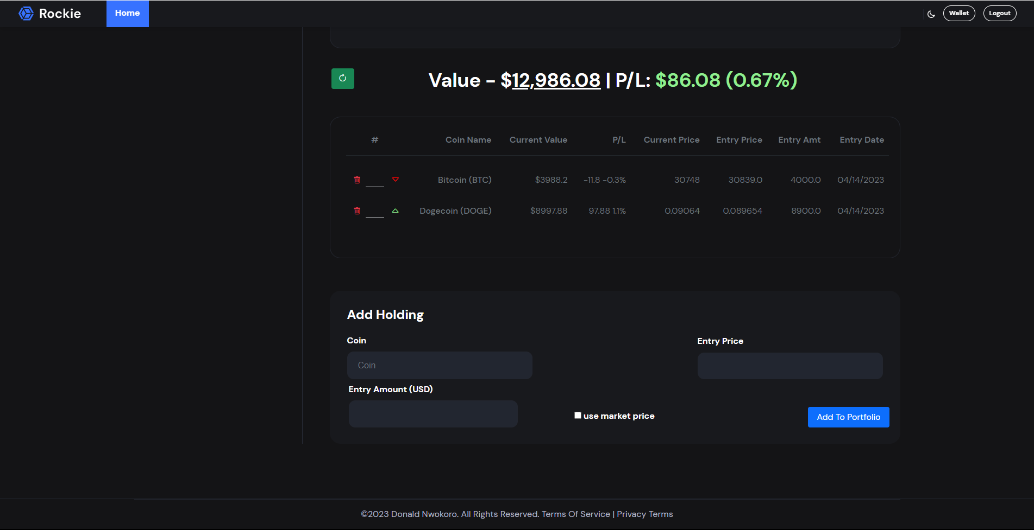The image size is (1034, 530).
Task: Delete the Bitcoin (BTC) holding
Action: pos(357,180)
